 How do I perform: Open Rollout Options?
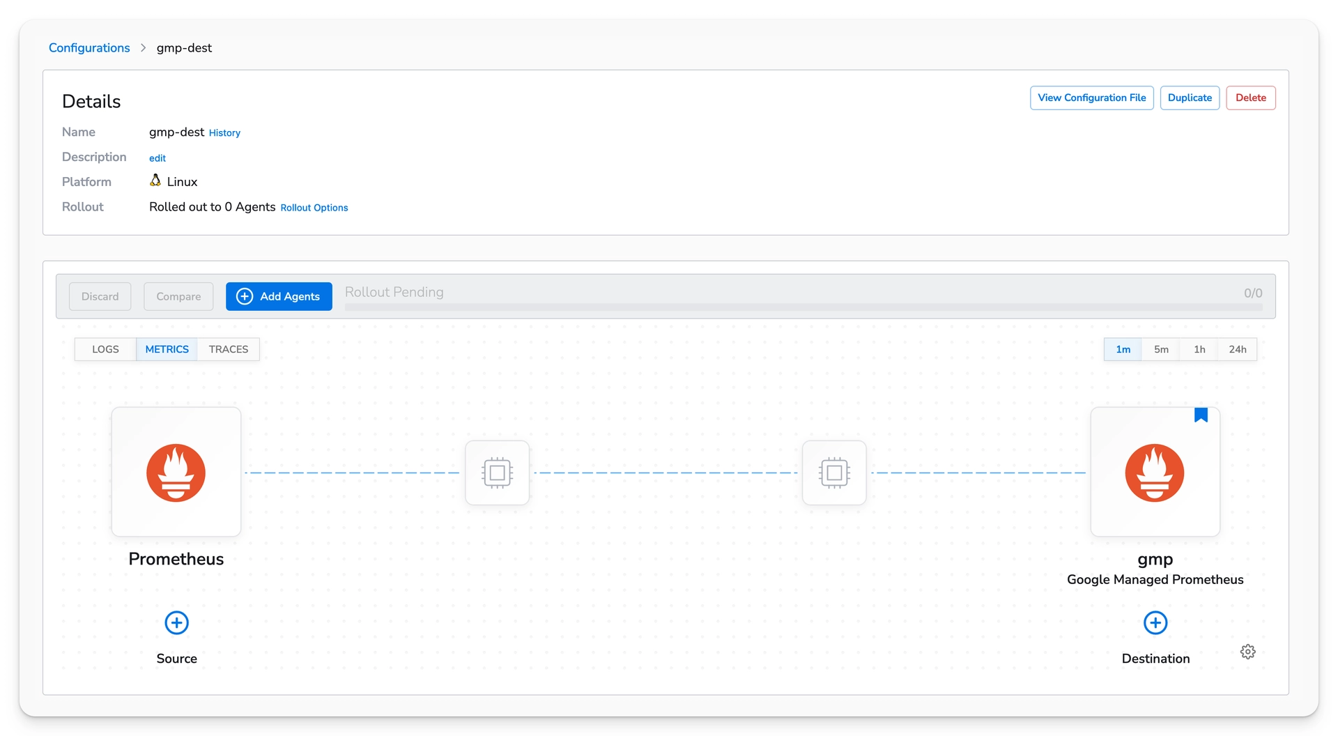[x=314, y=208]
